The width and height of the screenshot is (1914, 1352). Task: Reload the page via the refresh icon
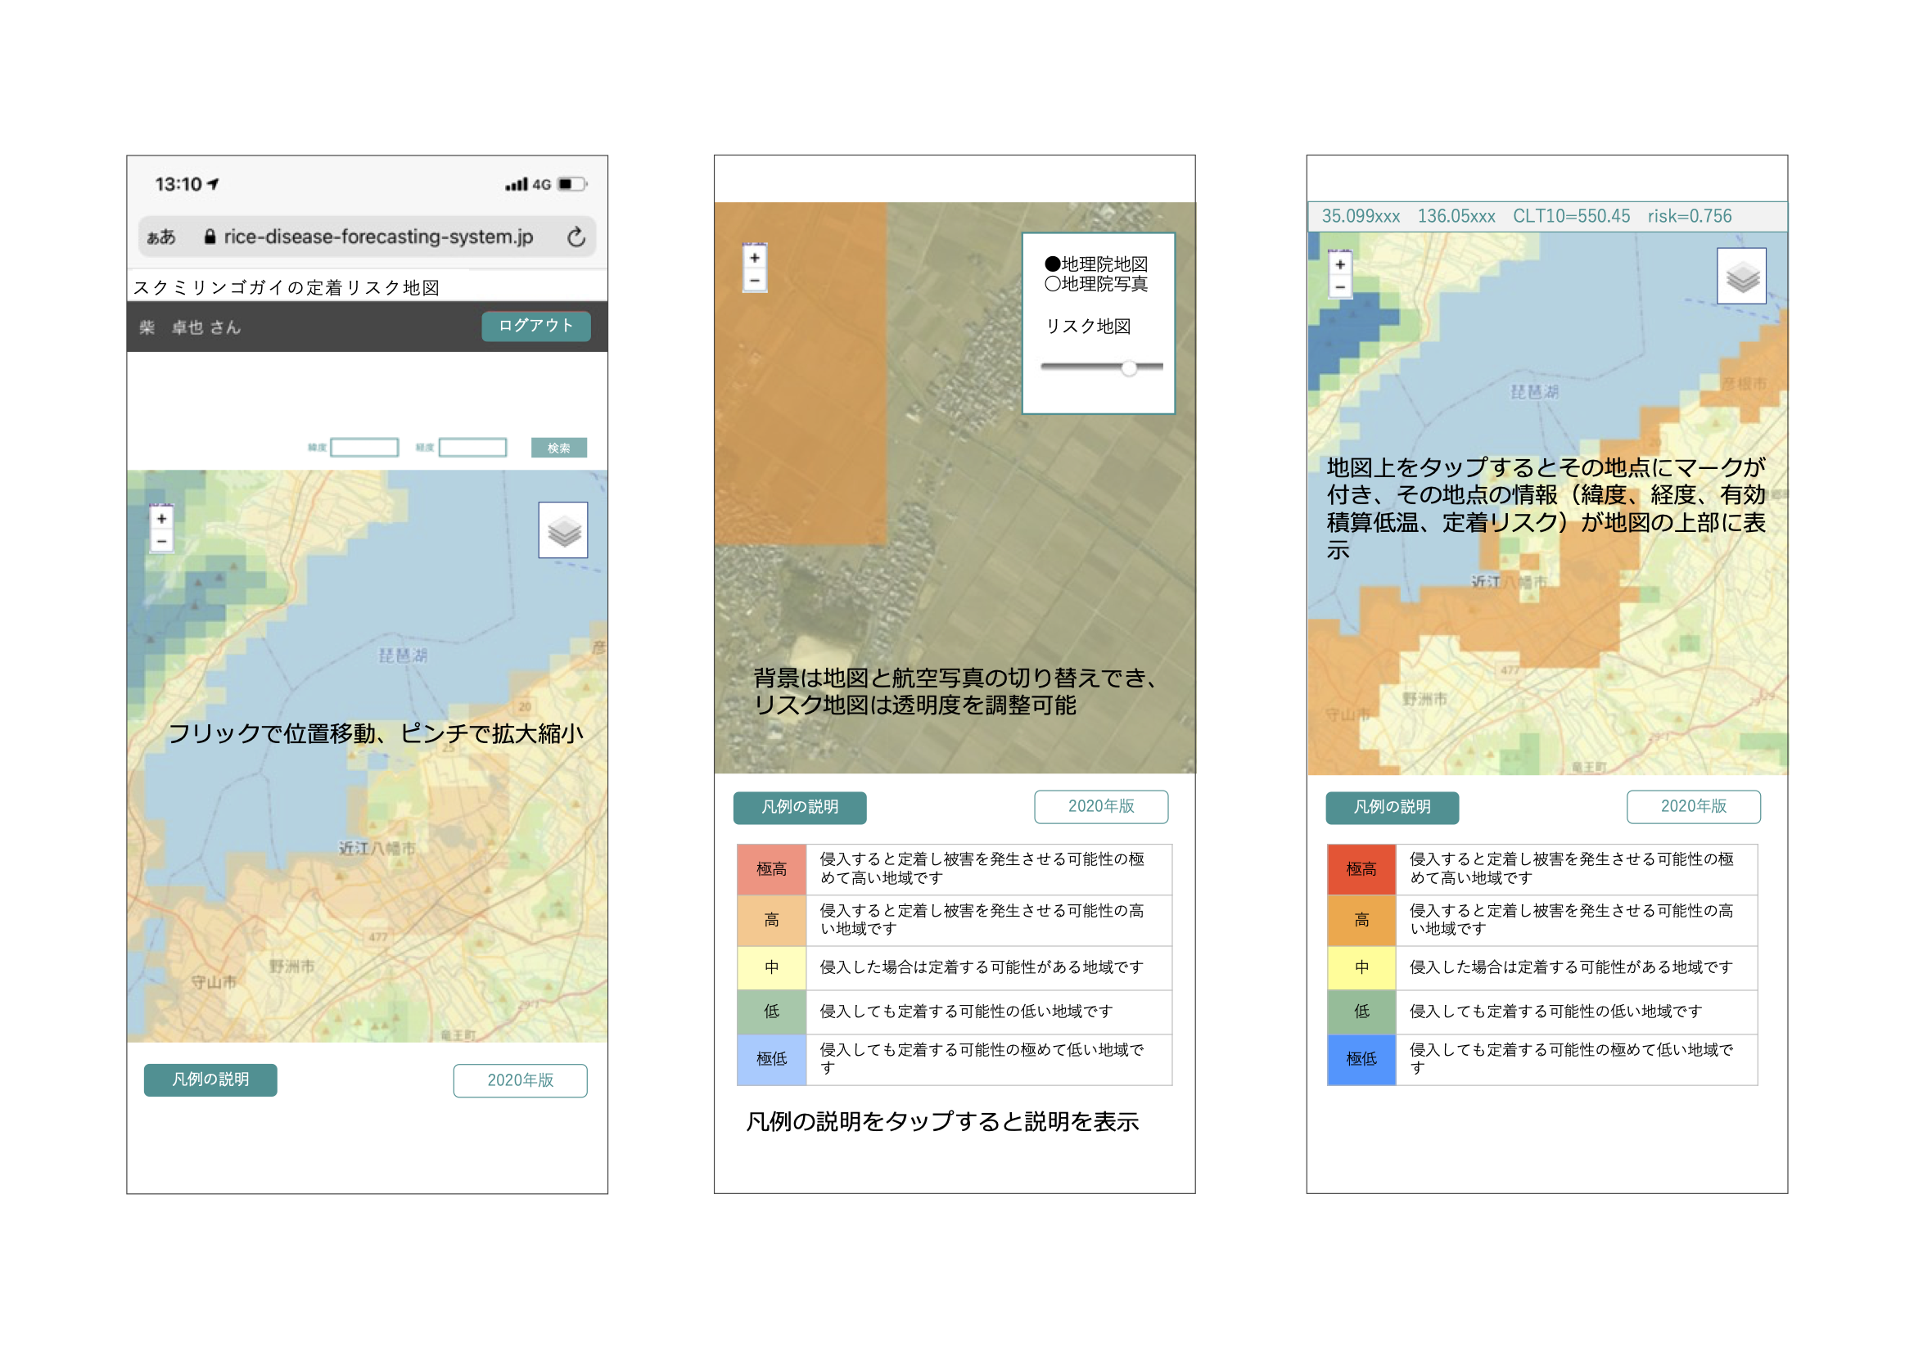(578, 237)
